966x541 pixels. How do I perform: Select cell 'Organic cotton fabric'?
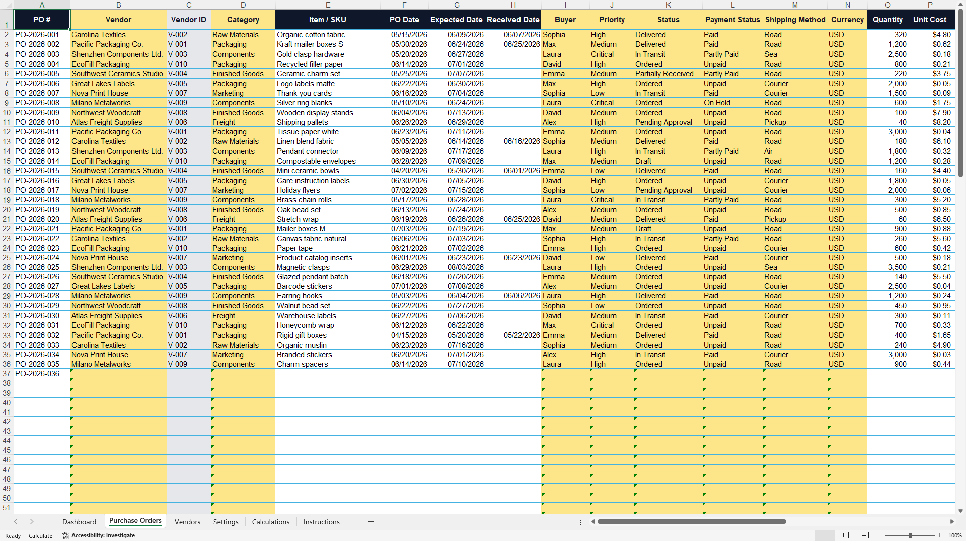(328, 35)
